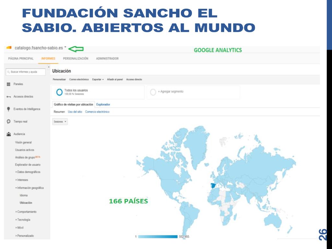Screen dimensions: 332x249
Task: Click the Eventos de Intelligence label
Action: click(x=27, y=109)
